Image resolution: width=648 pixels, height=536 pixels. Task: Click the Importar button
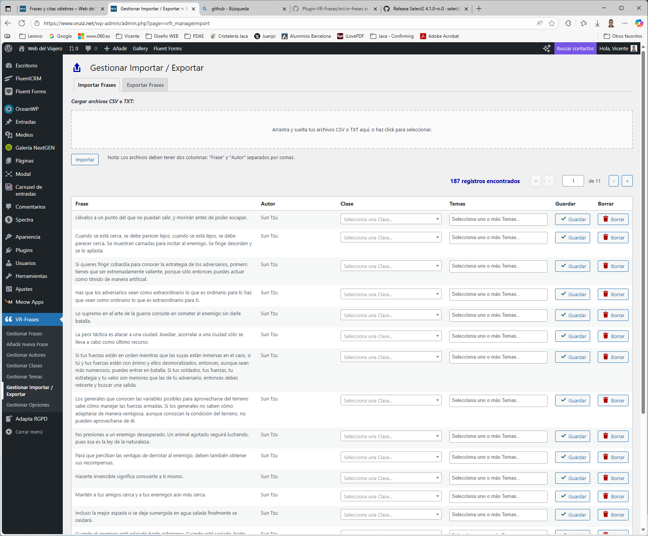84,160
